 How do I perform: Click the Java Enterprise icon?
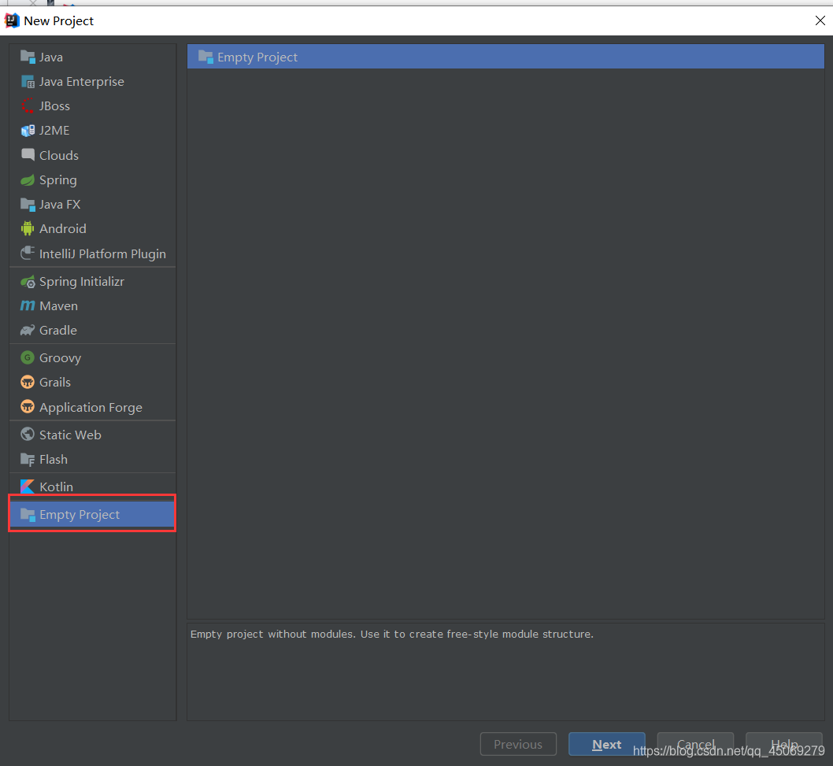28,81
